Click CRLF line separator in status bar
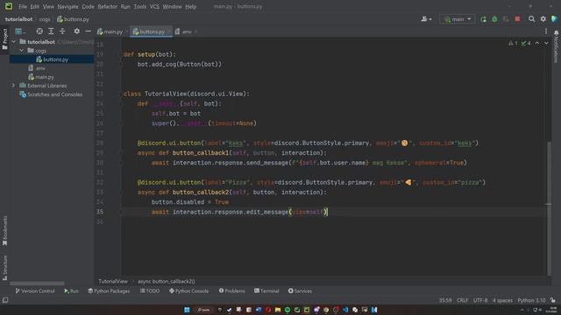 tap(462, 300)
